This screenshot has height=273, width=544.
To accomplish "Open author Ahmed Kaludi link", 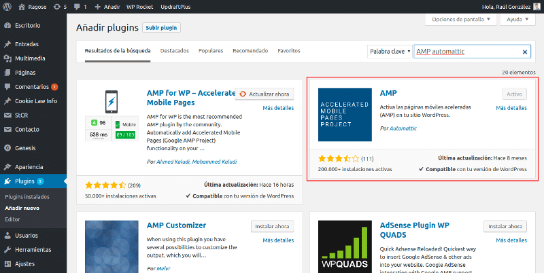I will click(x=173, y=162).
